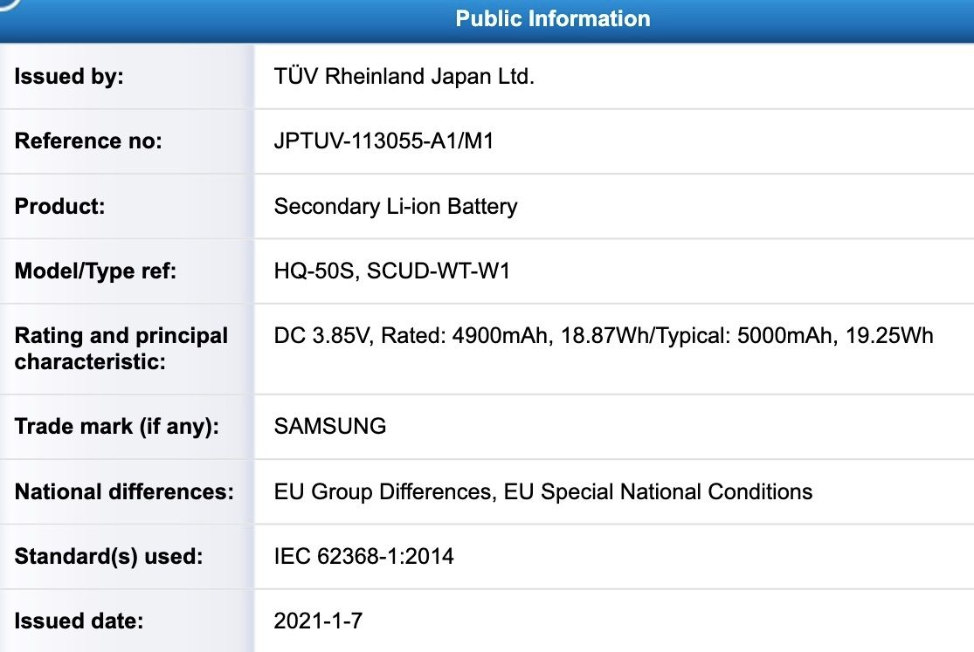Click Secondary Li-ion Battery value
This screenshot has height=652, width=974.
click(x=396, y=206)
